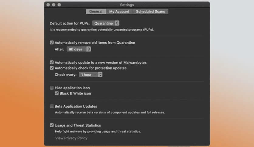
Task: Uncheck Automatically remove old items from Quarantine
Action: pyautogui.click(x=52, y=43)
